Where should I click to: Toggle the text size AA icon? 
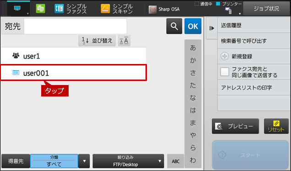pyautogui.click(x=124, y=41)
